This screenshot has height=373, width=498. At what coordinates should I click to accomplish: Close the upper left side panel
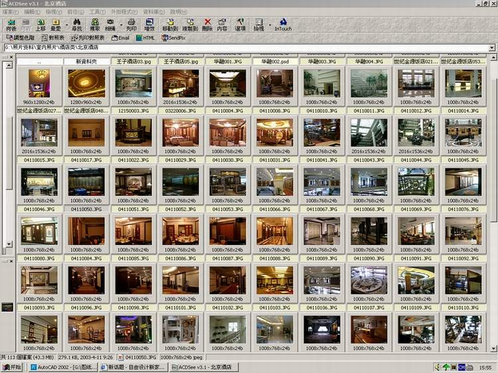point(11,57)
